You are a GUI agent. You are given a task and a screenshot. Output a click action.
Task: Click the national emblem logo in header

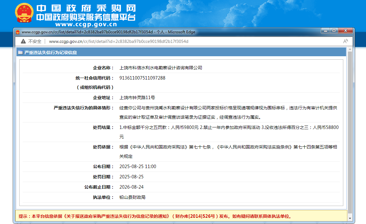(24, 13)
